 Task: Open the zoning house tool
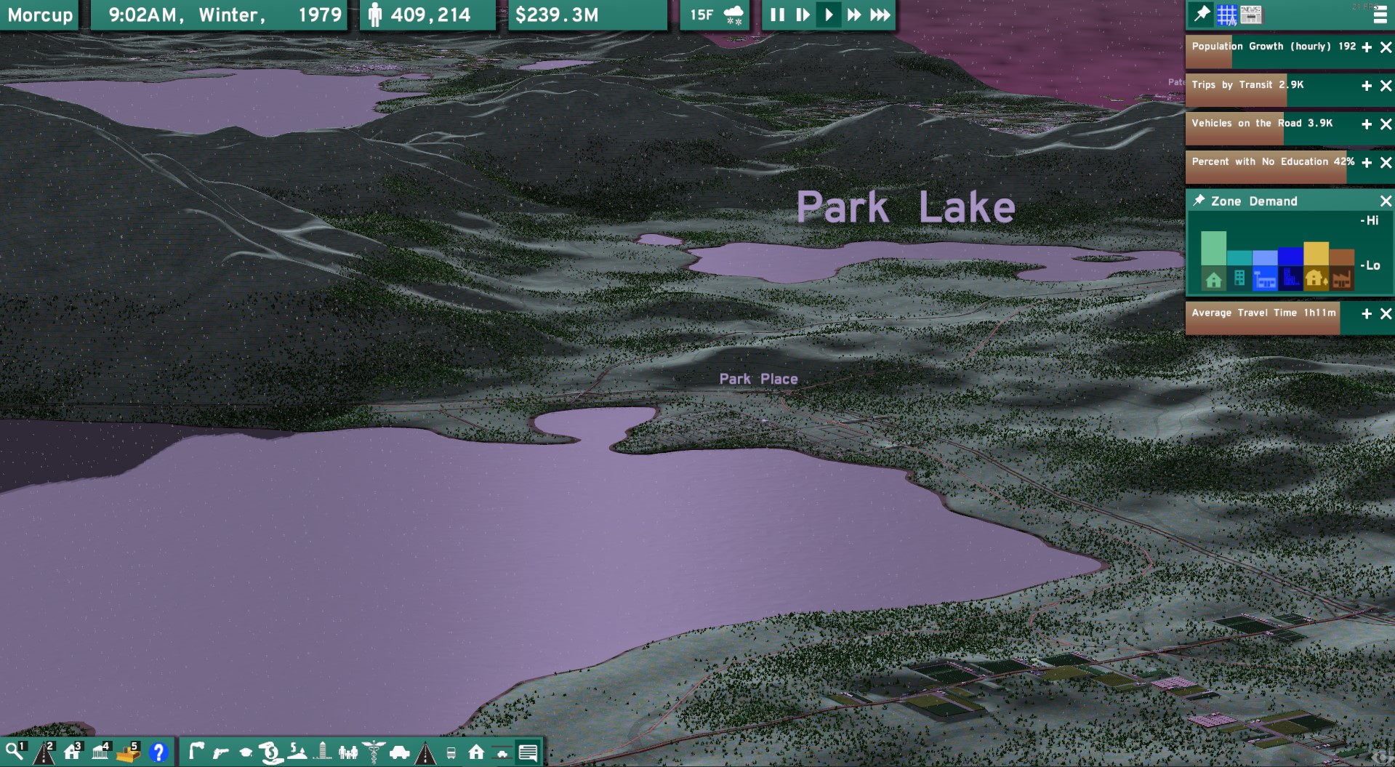click(x=73, y=752)
